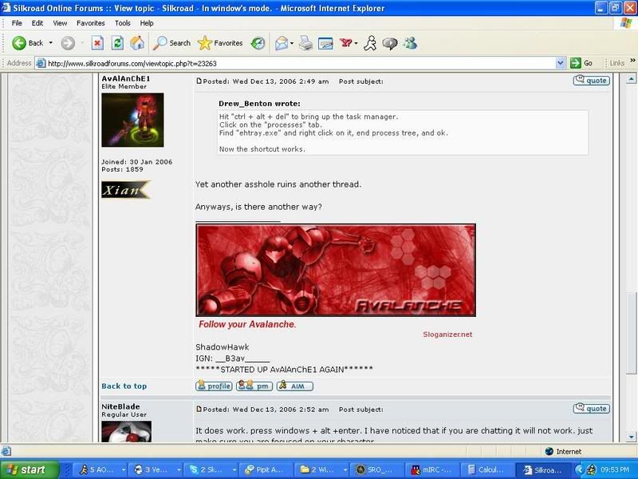
Task: Click the Windows Start button
Action: tap(29, 470)
